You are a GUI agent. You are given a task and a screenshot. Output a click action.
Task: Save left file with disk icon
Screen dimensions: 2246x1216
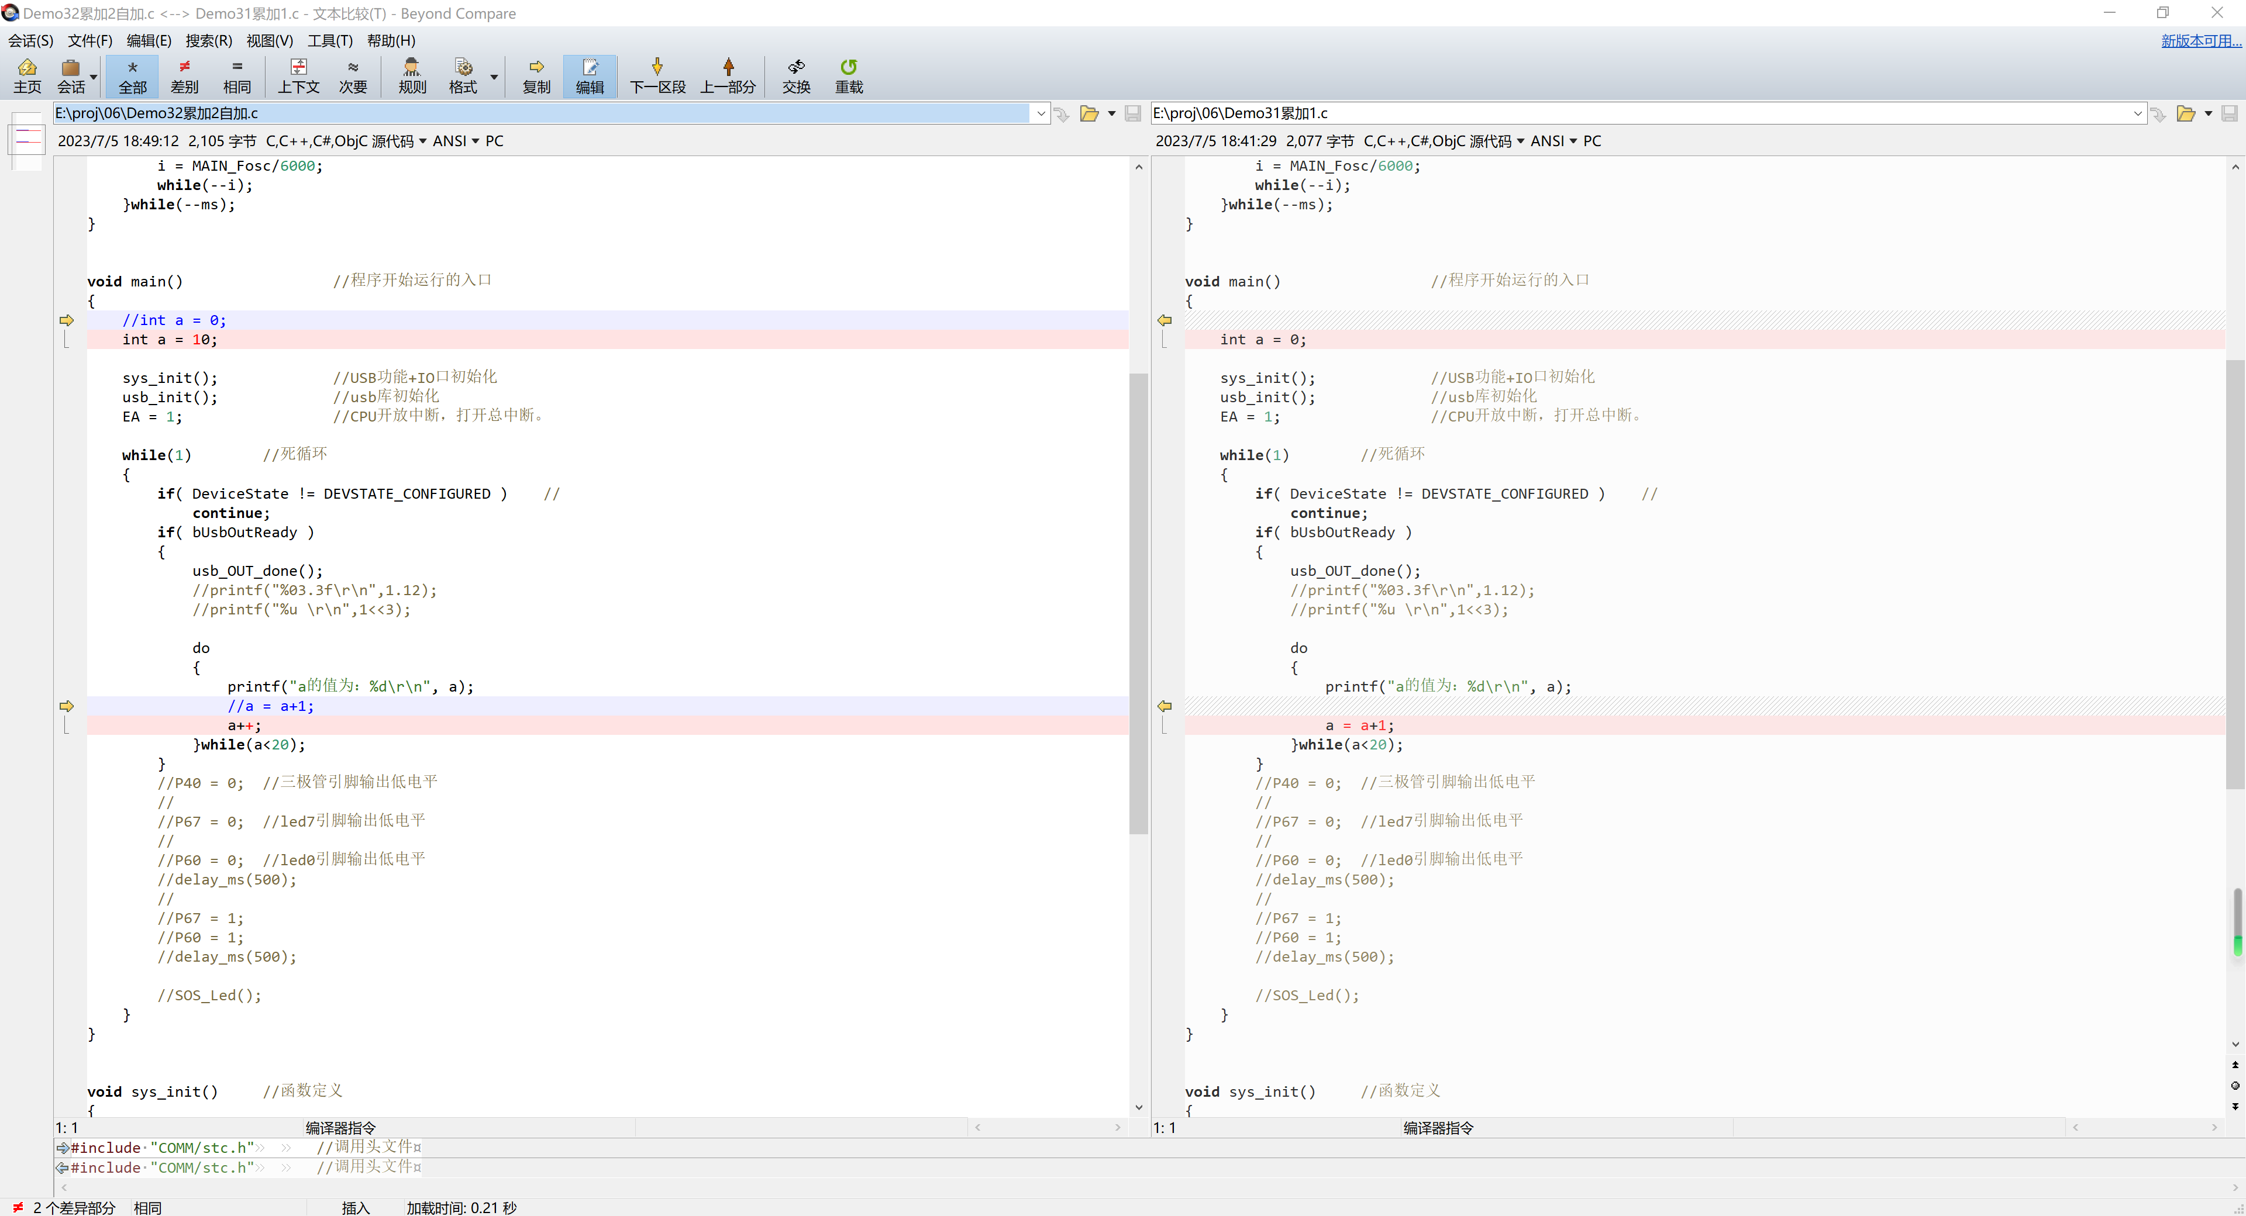(x=1132, y=113)
